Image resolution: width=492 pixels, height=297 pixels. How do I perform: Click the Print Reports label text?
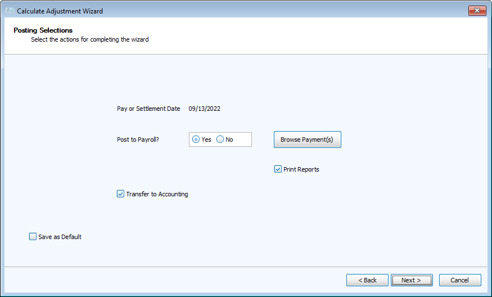click(x=301, y=169)
